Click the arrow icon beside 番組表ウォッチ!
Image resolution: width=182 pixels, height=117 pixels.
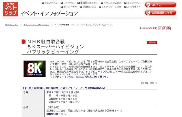click(78, 3)
